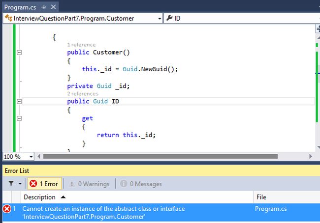Click the wrench property icon beside ID
Screen dimensions: 320x223
(169, 18)
